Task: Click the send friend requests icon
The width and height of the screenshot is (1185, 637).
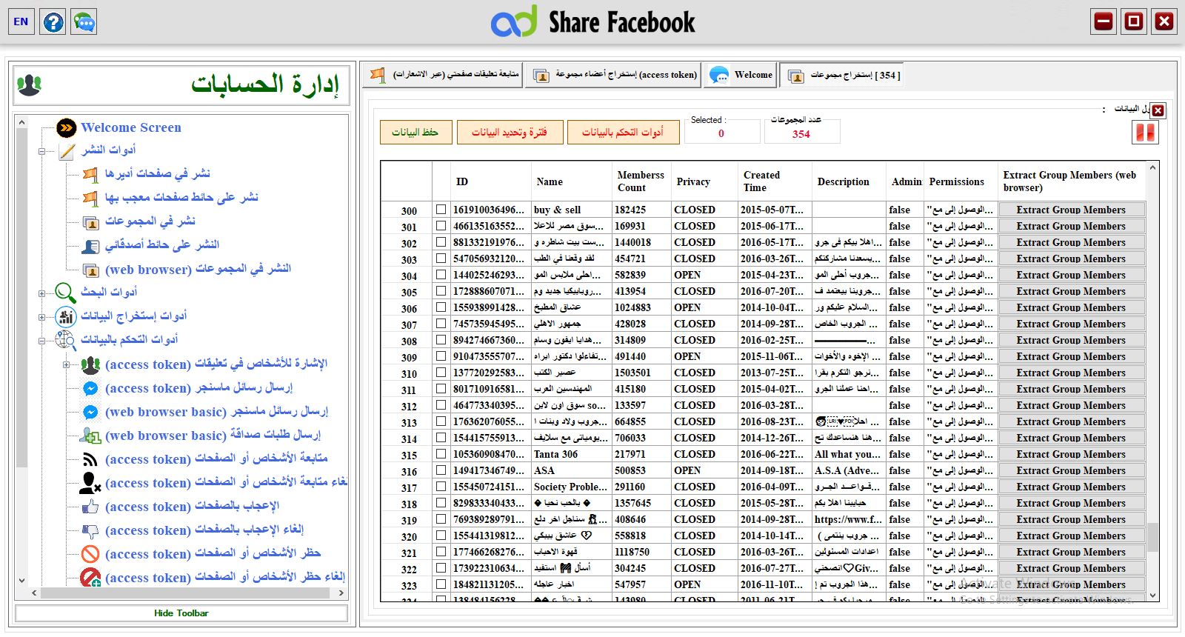Action: (90, 436)
